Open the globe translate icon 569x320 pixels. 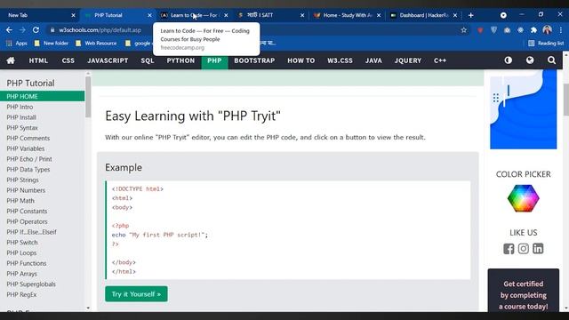click(530, 60)
